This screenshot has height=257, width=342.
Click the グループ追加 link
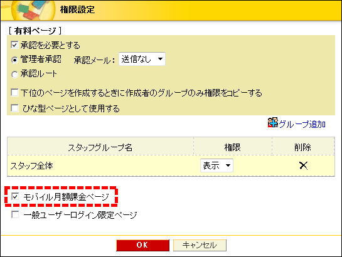(x=302, y=124)
